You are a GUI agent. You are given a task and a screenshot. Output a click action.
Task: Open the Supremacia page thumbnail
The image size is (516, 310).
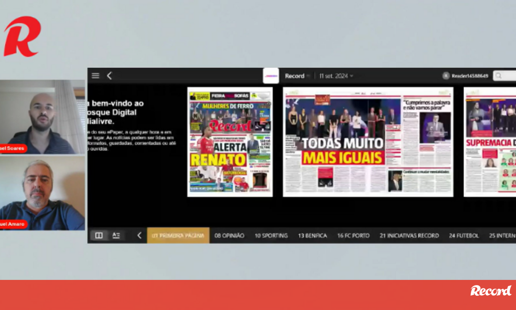pyautogui.click(x=490, y=142)
